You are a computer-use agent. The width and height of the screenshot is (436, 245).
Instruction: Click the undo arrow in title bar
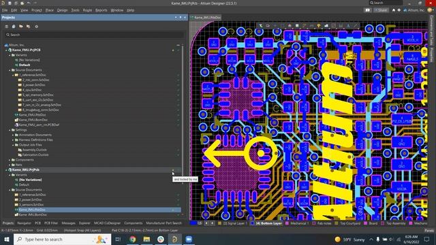click(x=29, y=3)
